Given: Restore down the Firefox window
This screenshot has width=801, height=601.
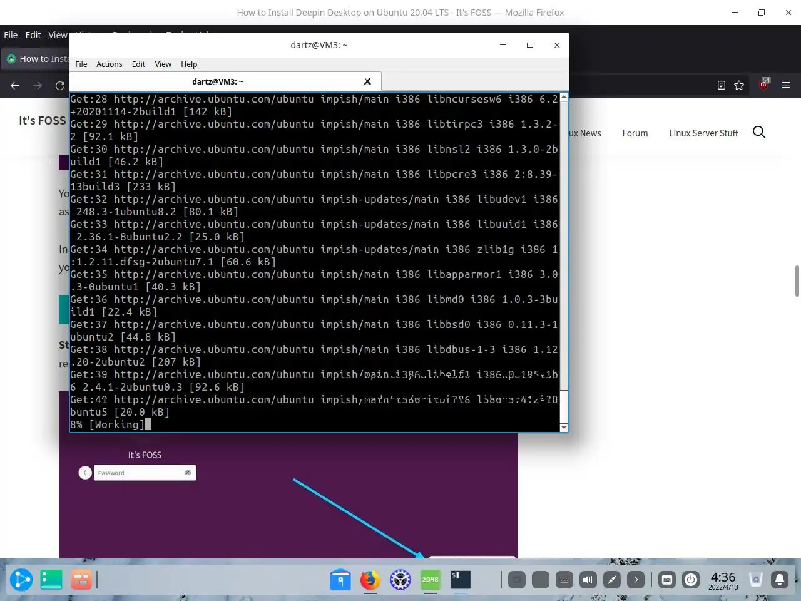Looking at the screenshot, I should pyautogui.click(x=762, y=13).
